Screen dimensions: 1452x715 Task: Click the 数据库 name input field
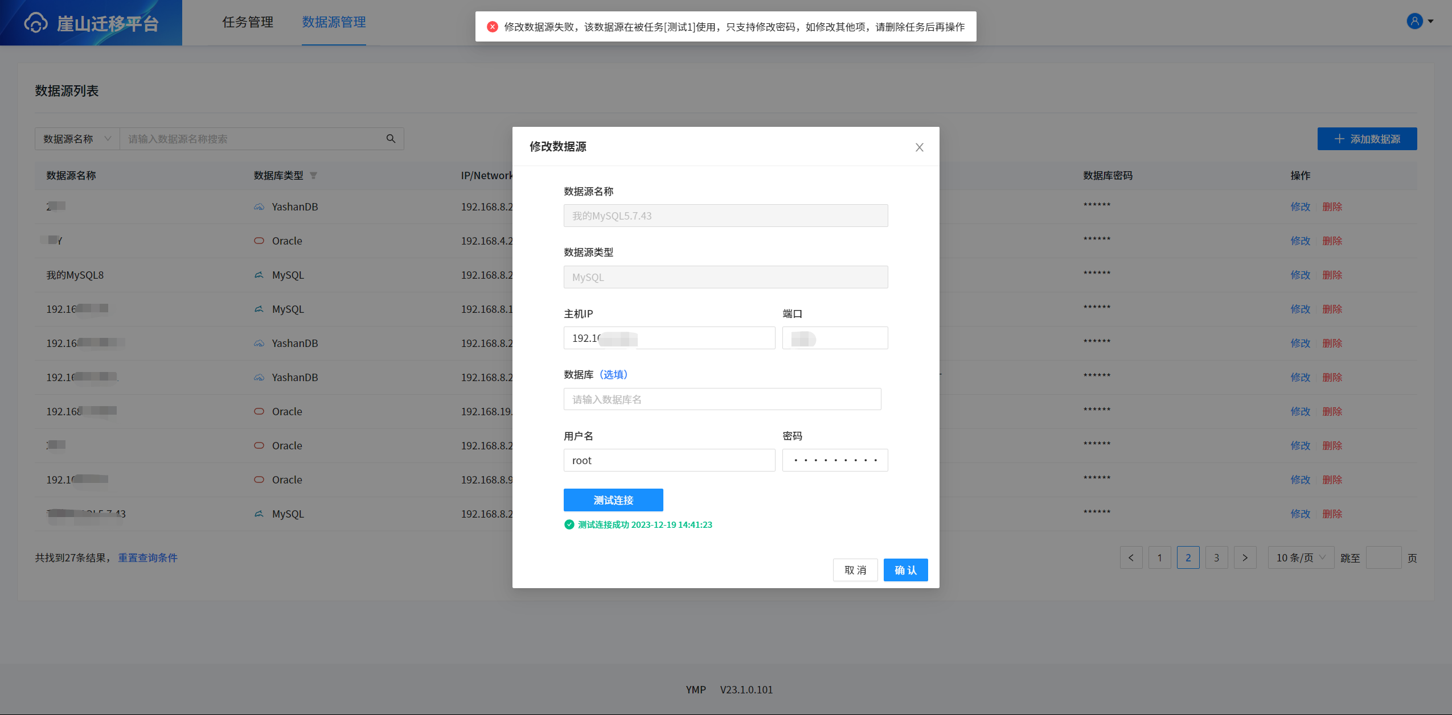coord(721,399)
